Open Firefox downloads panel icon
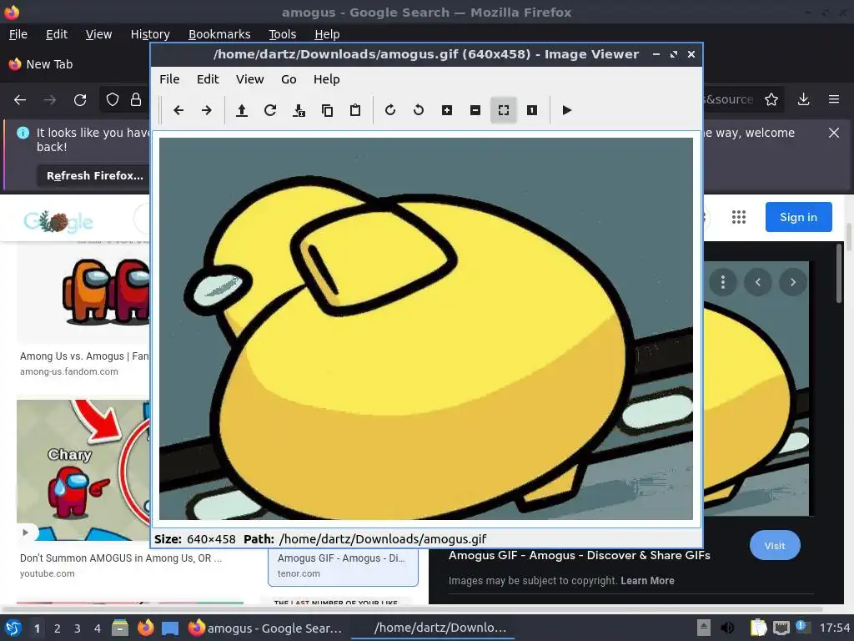The image size is (854, 641). pos(803,99)
